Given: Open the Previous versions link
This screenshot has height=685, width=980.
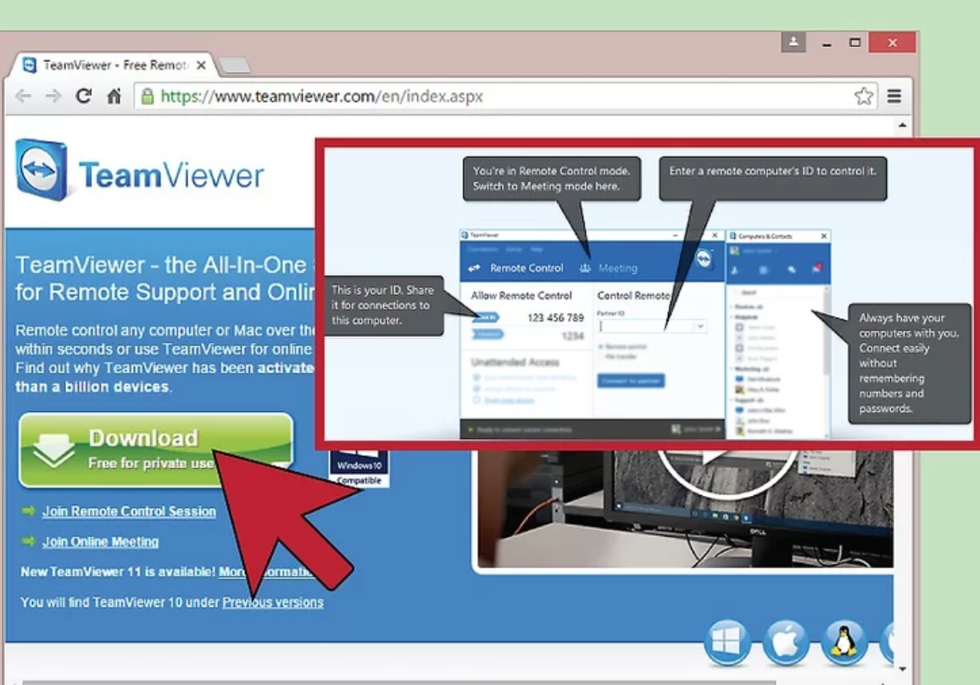Looking at the screenshot, I should tap(272, 603).
